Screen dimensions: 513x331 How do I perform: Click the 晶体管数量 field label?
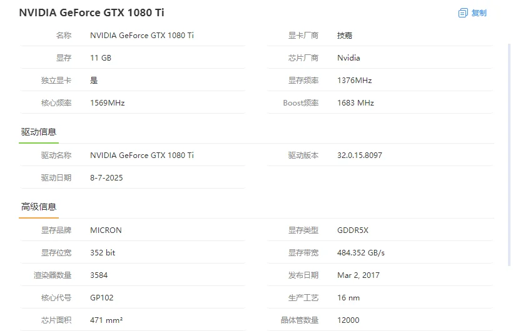[300, 320]
